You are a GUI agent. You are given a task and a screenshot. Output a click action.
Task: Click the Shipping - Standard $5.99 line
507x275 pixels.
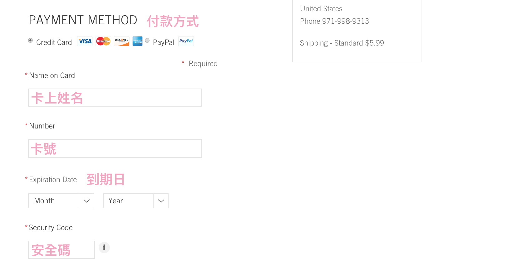[342, 43]
